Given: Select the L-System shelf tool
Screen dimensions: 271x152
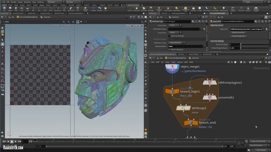Looking at the screenshot, I should pyautogui.click(x=94, y=9).
